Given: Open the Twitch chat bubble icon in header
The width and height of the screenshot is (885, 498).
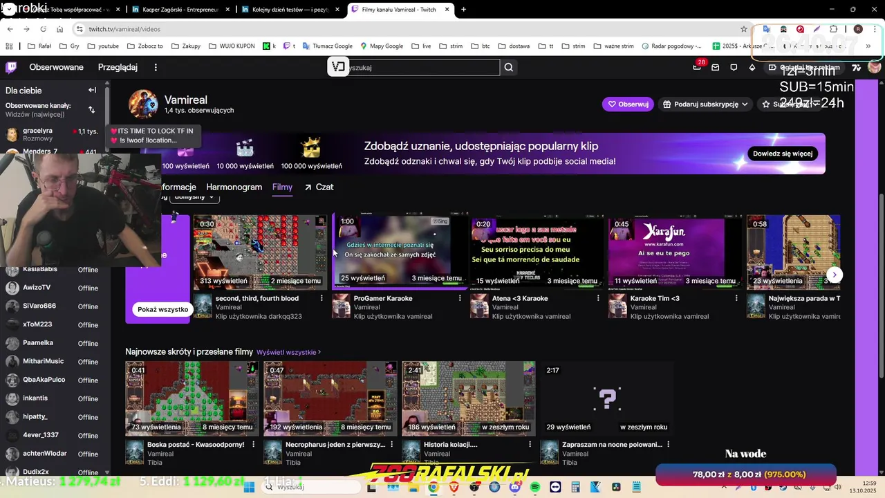Looking at the screenshot, I should [x=734, y=67].
